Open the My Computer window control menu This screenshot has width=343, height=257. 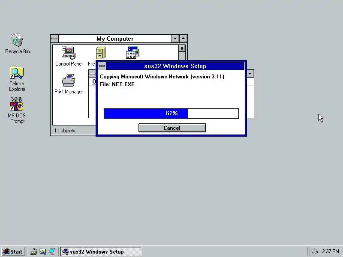click(x=54, y=39)
